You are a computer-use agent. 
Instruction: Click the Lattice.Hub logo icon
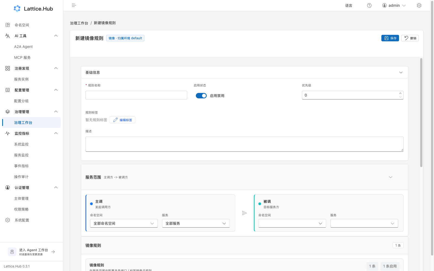tap(17, 9)
